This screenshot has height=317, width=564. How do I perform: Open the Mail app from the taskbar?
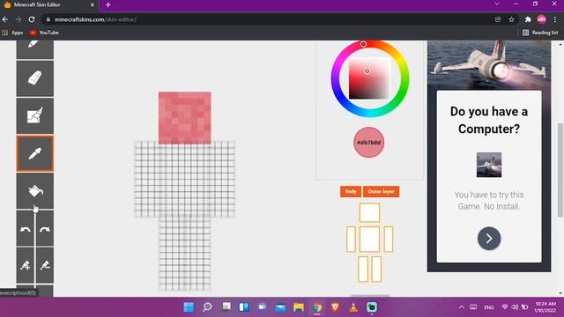[x=280, y=307]
